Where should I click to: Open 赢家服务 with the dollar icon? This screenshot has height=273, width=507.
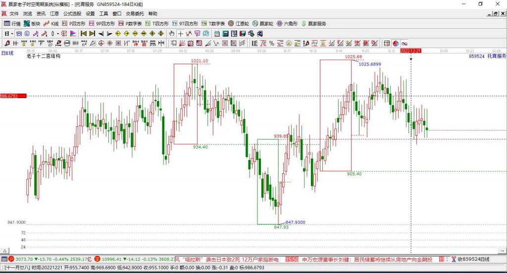pyautogui.click(x=313, y=24)
